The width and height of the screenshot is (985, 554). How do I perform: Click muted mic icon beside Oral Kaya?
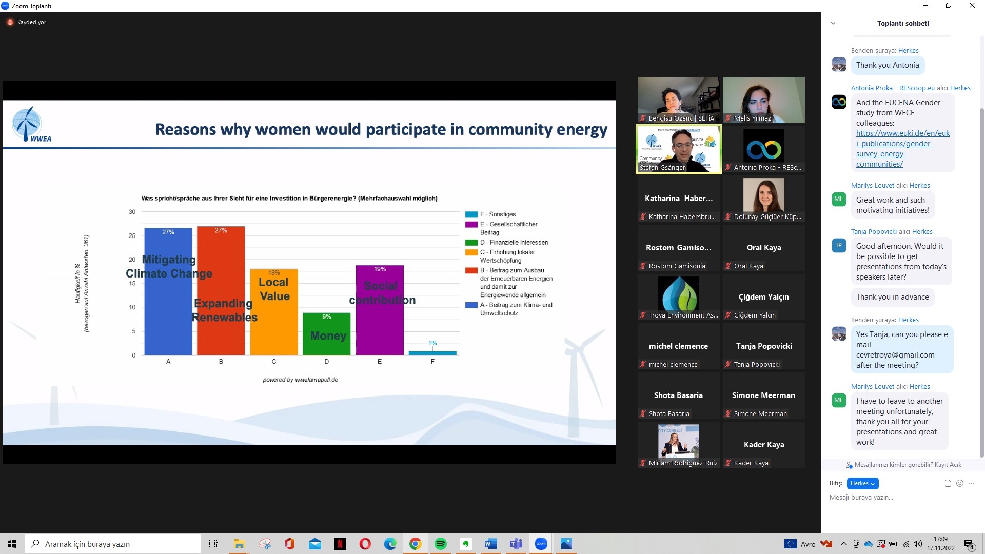(728, 266)
